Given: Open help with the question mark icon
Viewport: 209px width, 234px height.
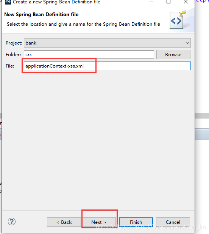Looking at the screenshot, I should pos(12,222).
